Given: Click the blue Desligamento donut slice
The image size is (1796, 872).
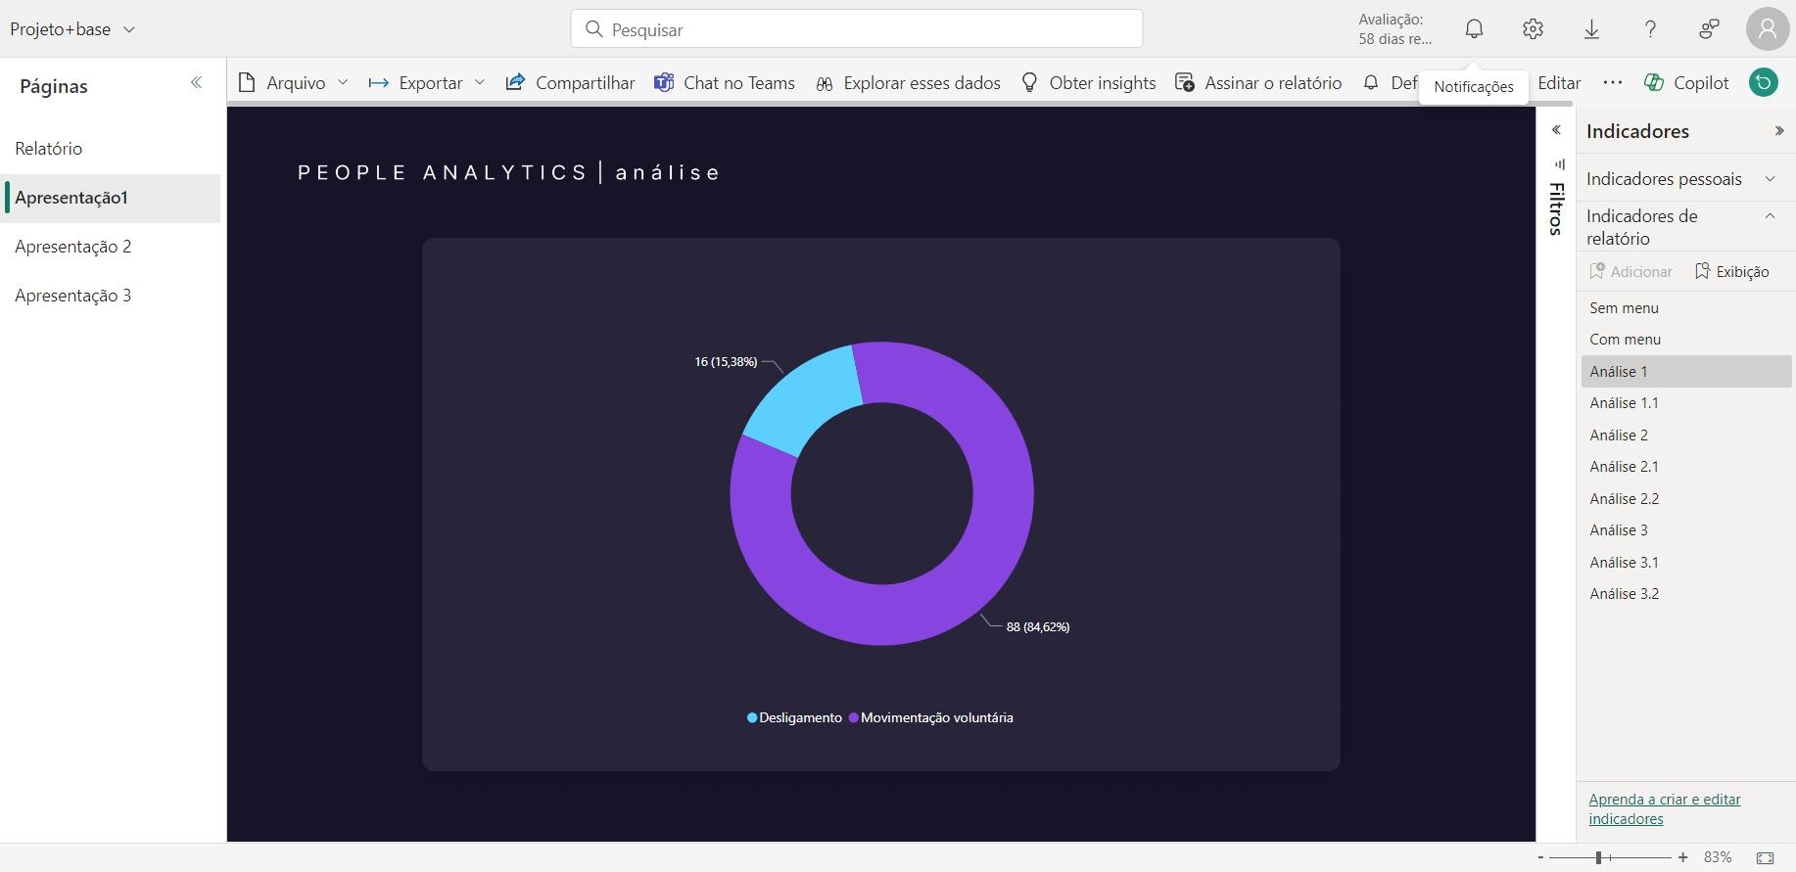Looking at the screenshot, I should point(810,396).
